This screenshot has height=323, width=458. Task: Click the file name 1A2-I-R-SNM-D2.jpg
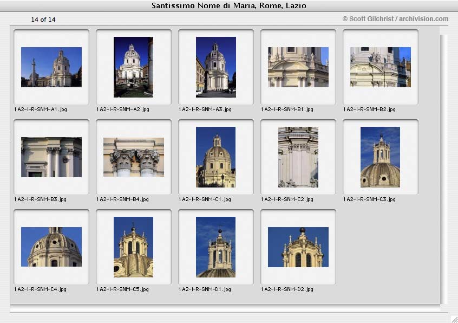tap(287, 289)
